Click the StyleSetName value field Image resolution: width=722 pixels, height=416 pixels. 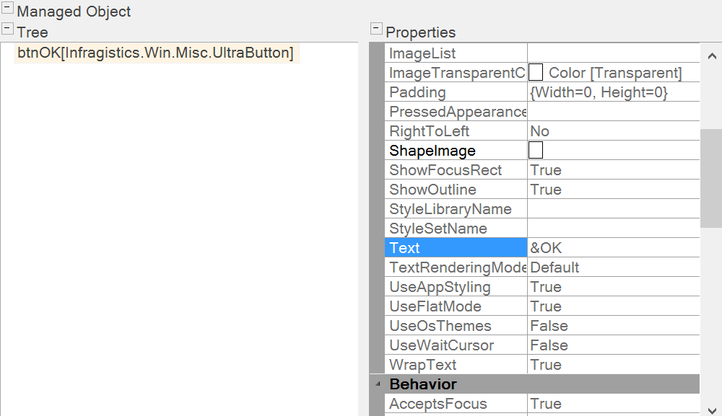point(612,229)
